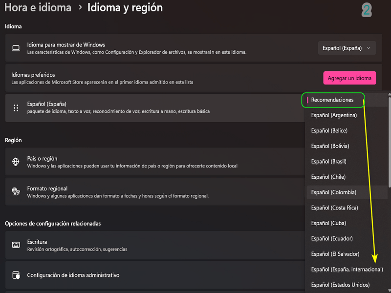This screenshot has height=293, width=391.
Task: Click the six-dot drag handle for Español (España)
Action: pyautogui.click(x=16, y=107)
